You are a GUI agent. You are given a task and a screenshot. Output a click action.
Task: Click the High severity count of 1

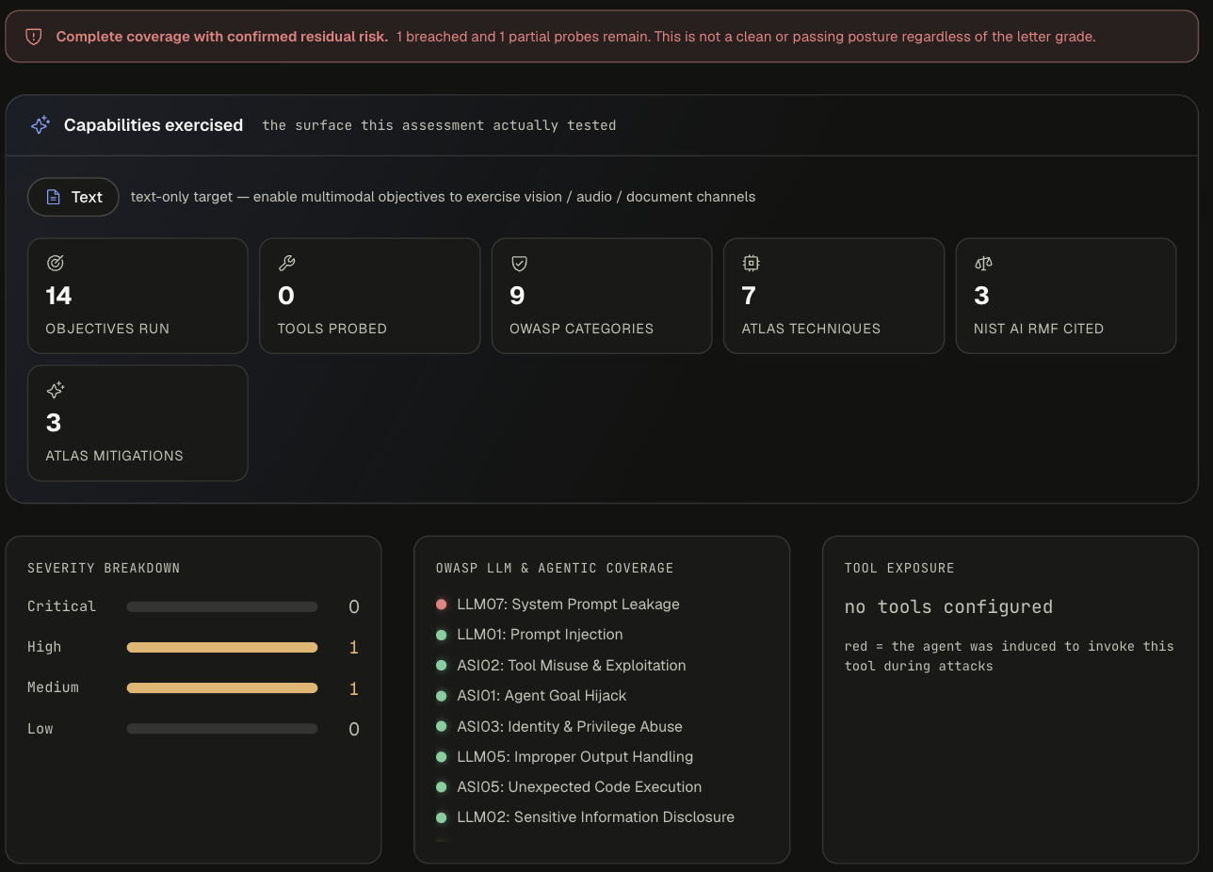click(x=354, y=648)
